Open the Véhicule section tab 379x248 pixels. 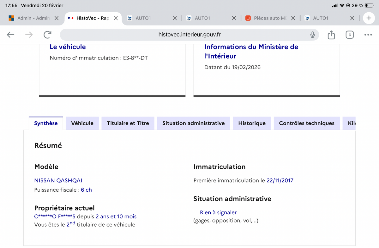[82, 123]
